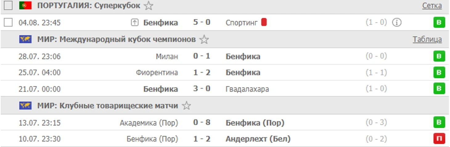Star the International Champions Cup league
Image resolution: width=450 pixels, height=147 pixels.
(x=204, y=40)
